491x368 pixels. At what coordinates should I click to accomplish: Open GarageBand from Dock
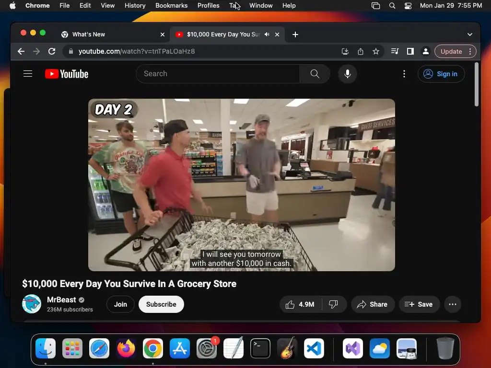click(x=287, y=348)
